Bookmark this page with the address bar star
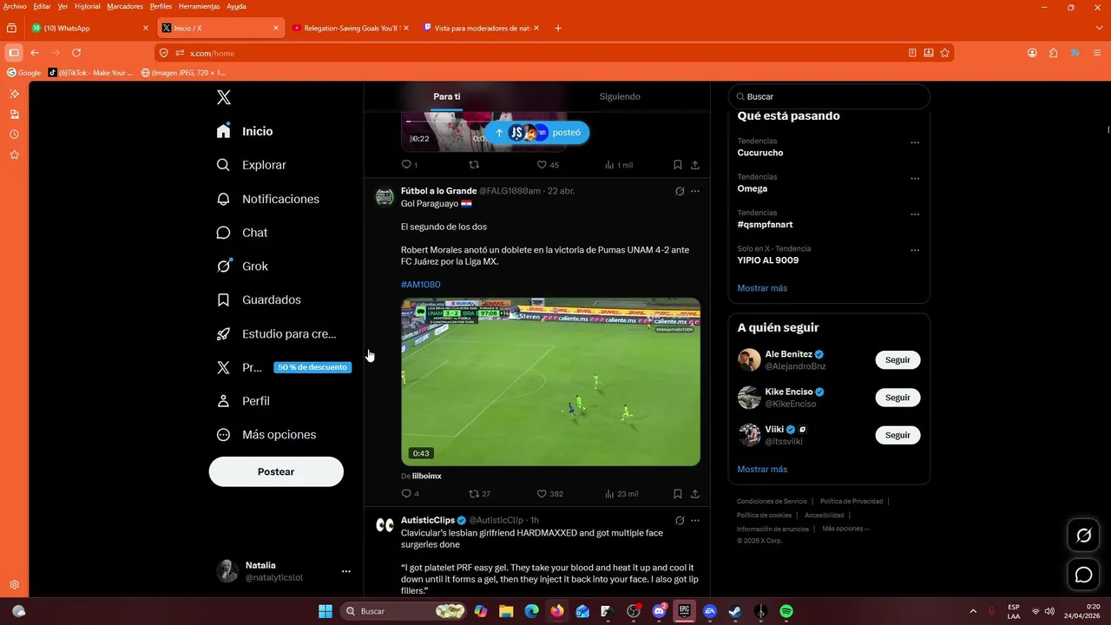 tap(945, 53)
